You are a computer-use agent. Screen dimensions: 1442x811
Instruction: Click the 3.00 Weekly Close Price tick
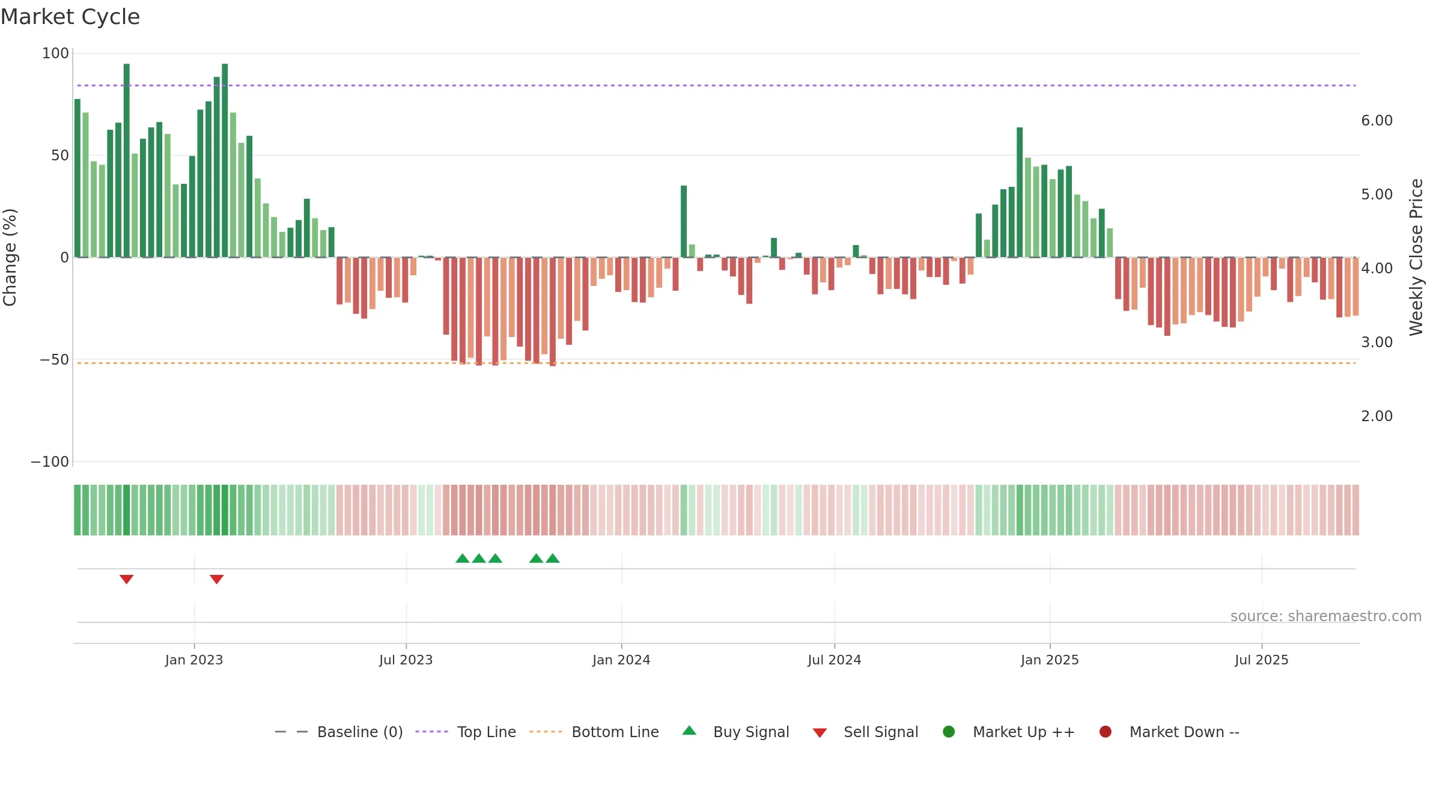pos(1377,342)
